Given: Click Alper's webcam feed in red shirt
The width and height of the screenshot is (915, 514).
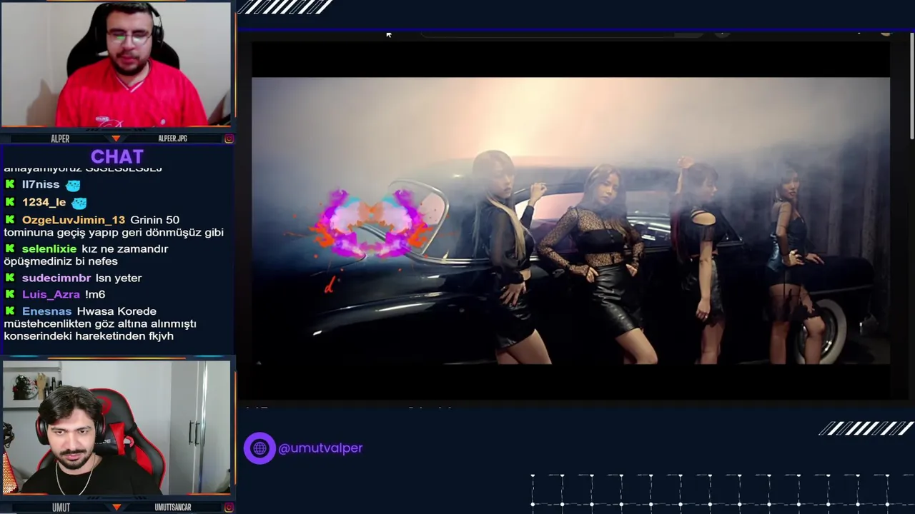Looking at the screenshot, I should pyautogui.click(x=116, y=64).
